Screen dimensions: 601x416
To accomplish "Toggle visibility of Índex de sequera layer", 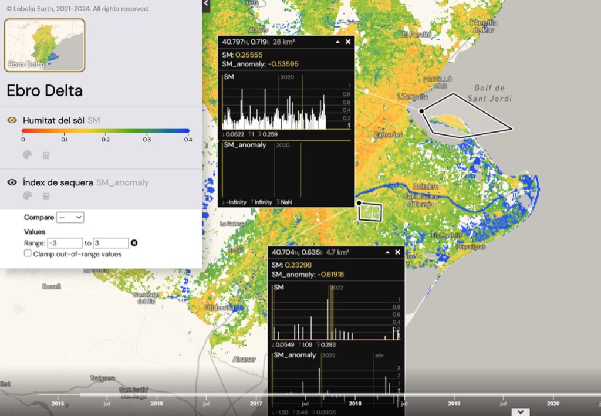I will pos(12,182).
